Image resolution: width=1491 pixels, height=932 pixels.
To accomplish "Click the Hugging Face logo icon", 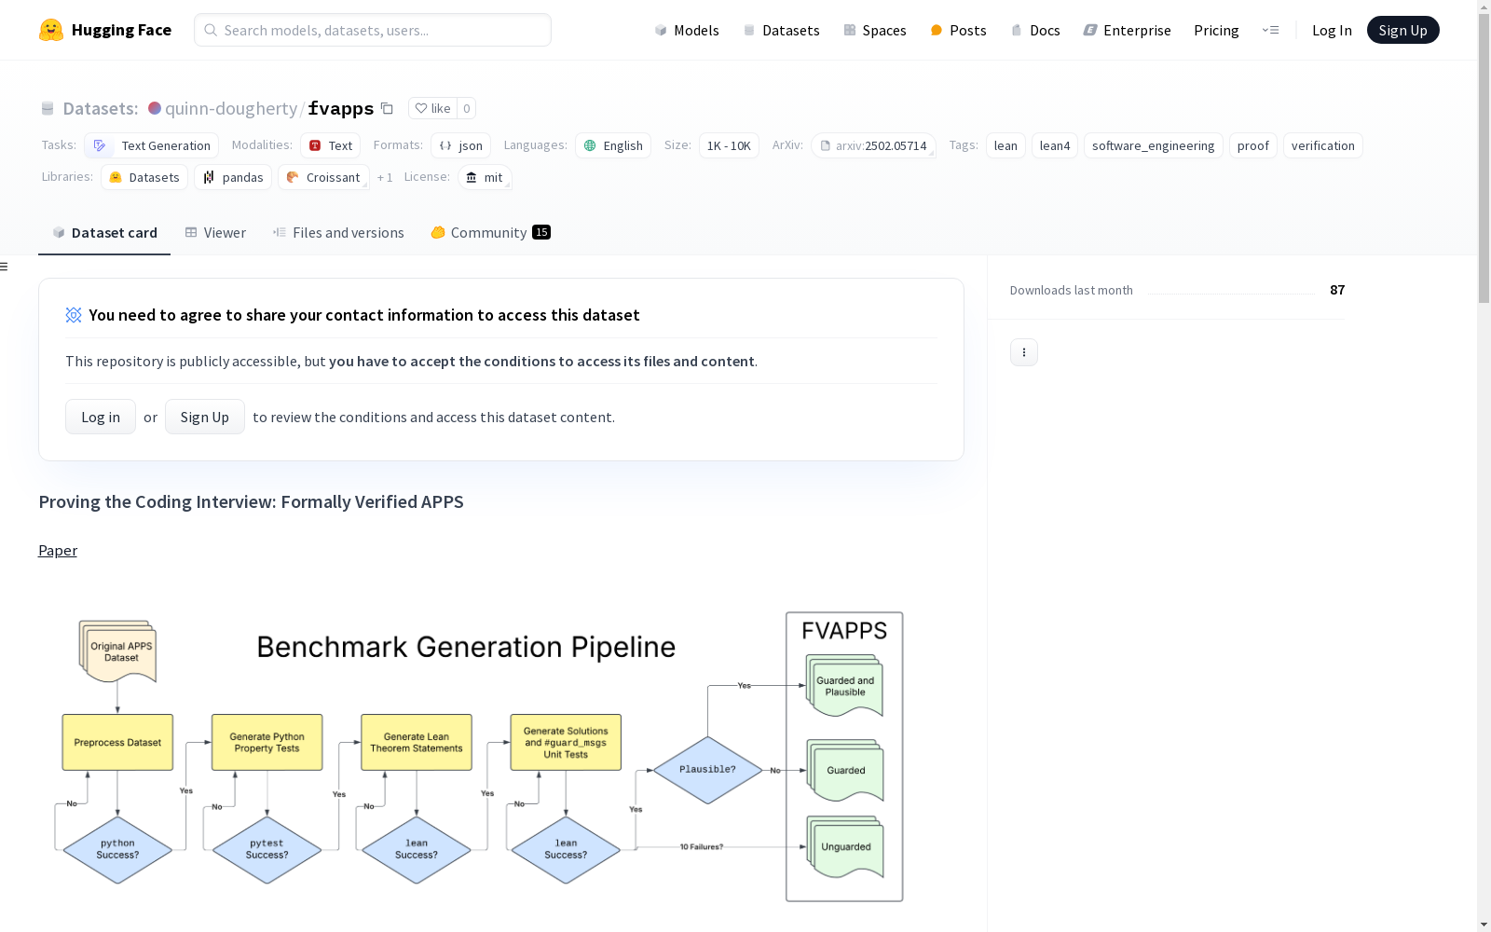I will pyautogui.click(x=51, y=30).
